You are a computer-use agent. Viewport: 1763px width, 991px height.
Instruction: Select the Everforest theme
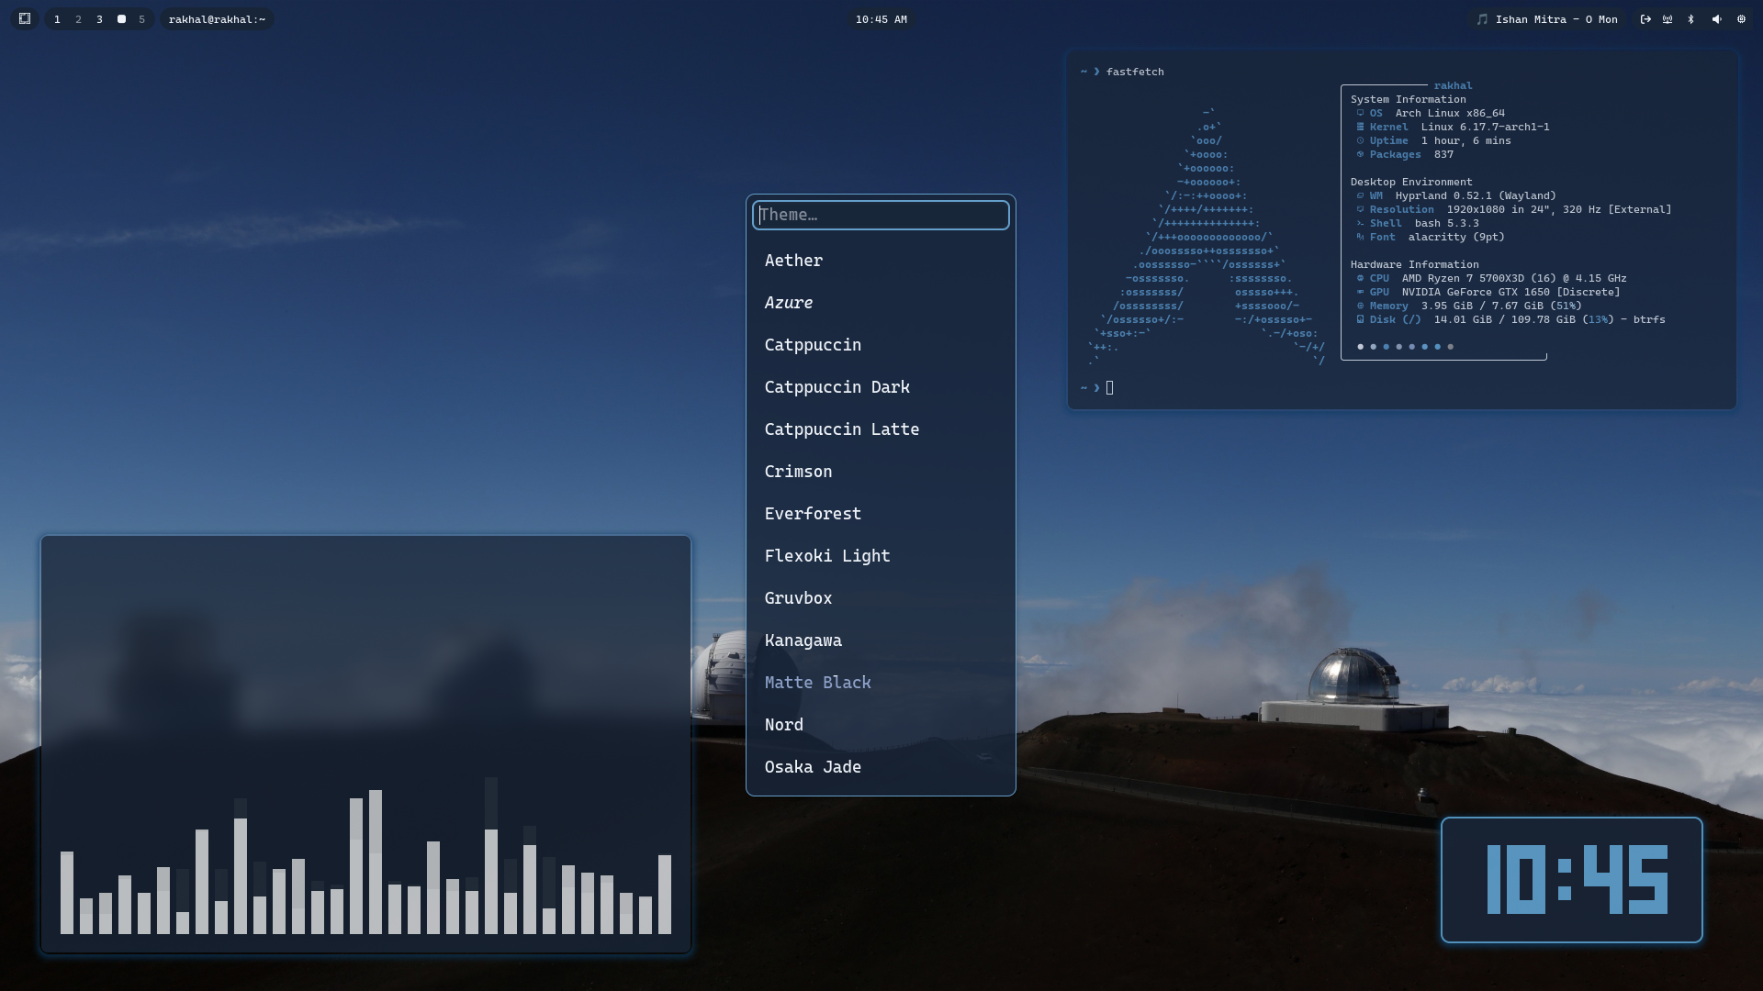click(x=881, y=514)
